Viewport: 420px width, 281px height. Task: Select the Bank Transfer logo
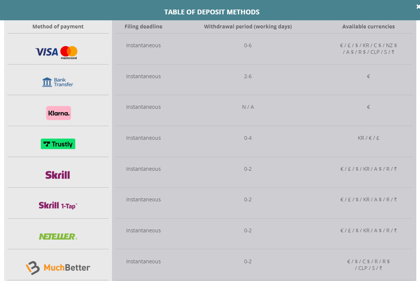point(58,82)
